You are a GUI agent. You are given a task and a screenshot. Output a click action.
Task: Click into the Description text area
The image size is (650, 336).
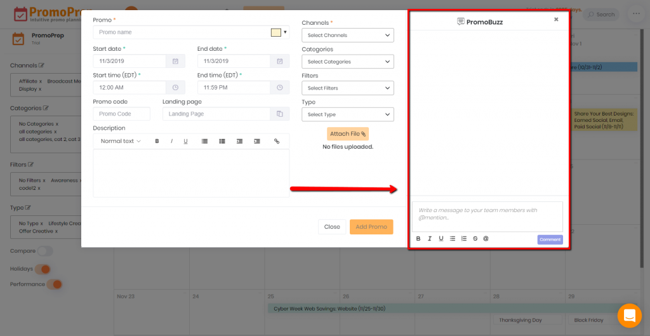tap(191, 173)
